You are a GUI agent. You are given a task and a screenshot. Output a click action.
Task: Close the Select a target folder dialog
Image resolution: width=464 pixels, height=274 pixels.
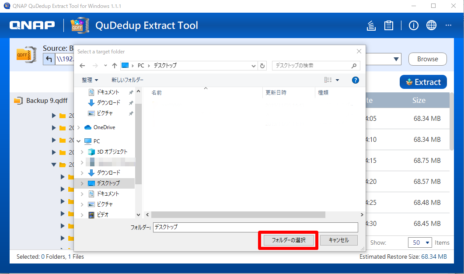coord(359,51)
